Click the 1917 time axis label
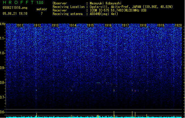 (x=125, y=25)
